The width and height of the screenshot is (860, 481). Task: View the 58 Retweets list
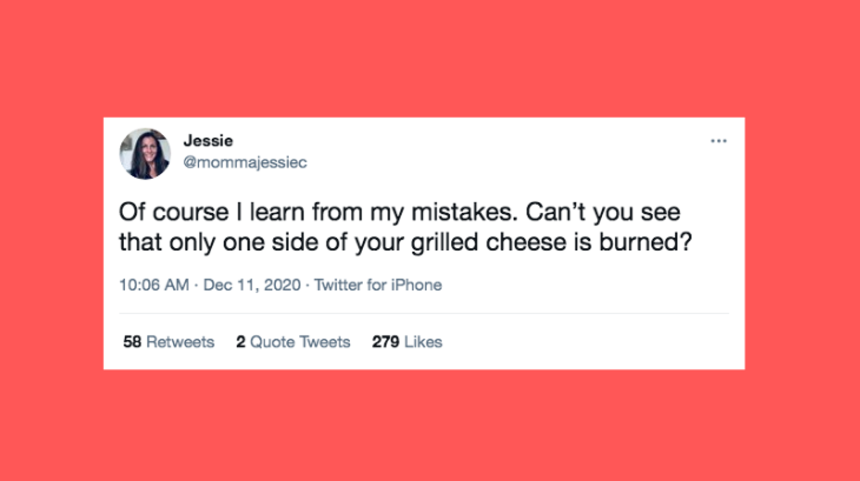(x=168, y=342)
